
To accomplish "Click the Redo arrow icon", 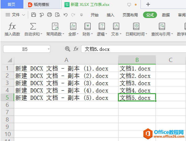I will (x=73, y=15).
